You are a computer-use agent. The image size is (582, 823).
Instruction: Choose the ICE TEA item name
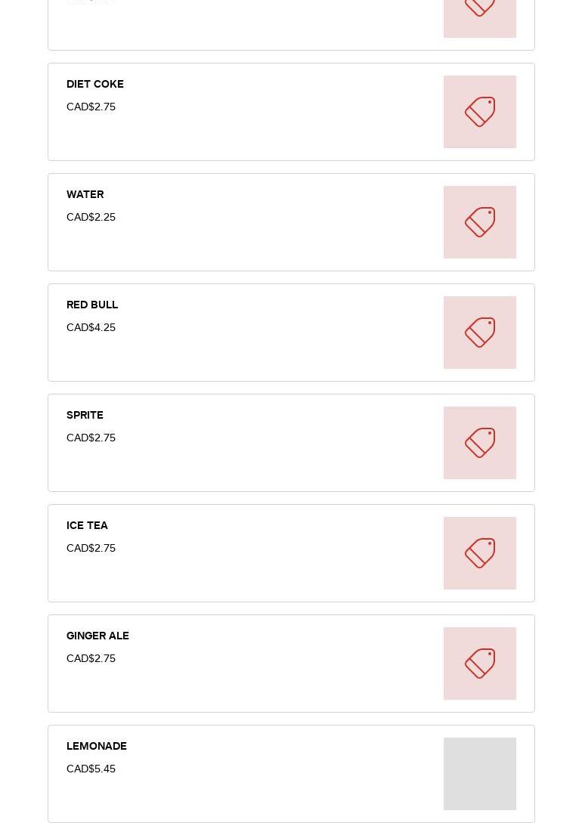point(87,525)
